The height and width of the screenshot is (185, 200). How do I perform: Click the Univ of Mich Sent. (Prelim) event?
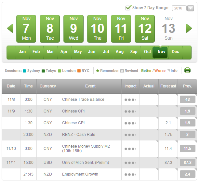click(x=86, y=163)
